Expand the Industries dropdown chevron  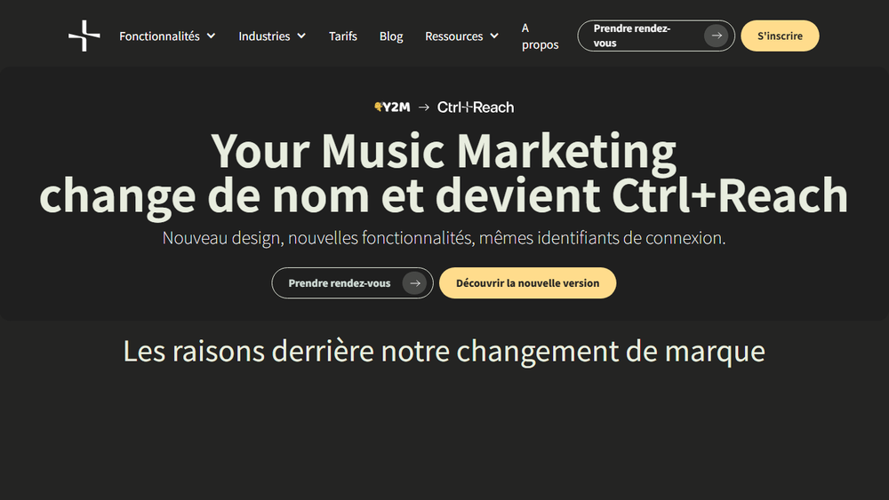pyautogui.click(x=301, y=36)
